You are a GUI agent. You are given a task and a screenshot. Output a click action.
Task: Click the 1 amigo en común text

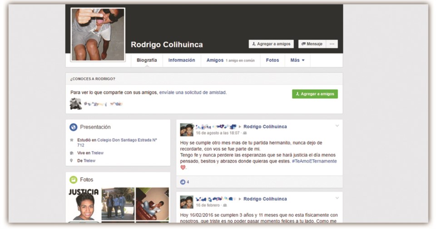pyautogui.click(x=240, y=61)
